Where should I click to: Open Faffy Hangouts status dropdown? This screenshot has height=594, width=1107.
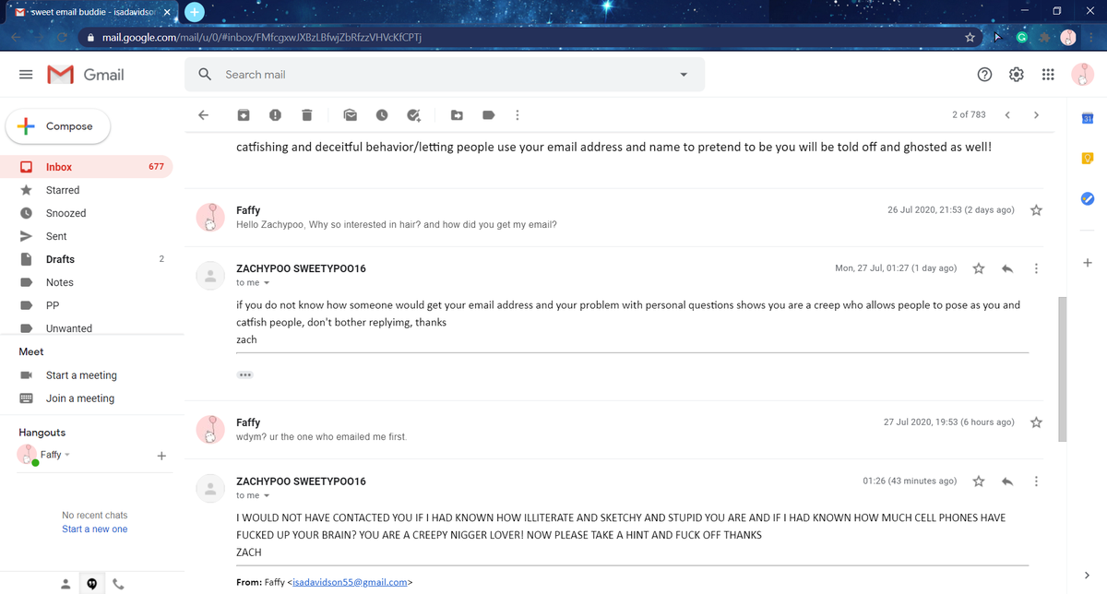click(x=67, y=455)
